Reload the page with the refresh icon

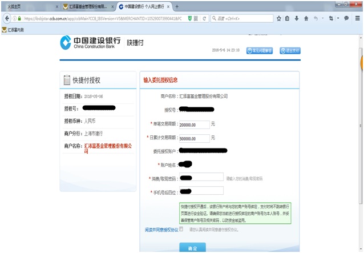205,18
